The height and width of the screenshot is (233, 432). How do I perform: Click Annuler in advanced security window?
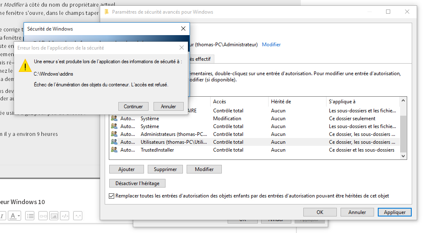[357, 212]
